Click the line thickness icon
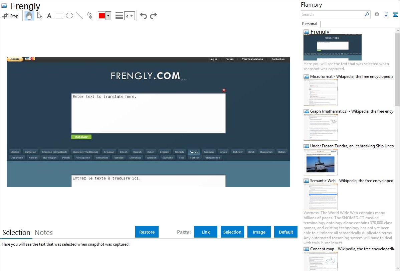This screenshot has height=271, width=400. tap(119, 16)
